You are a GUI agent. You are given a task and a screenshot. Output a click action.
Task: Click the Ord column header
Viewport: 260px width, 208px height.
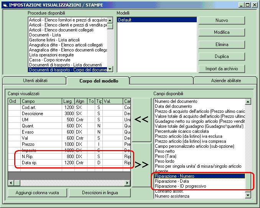(14, 101)
